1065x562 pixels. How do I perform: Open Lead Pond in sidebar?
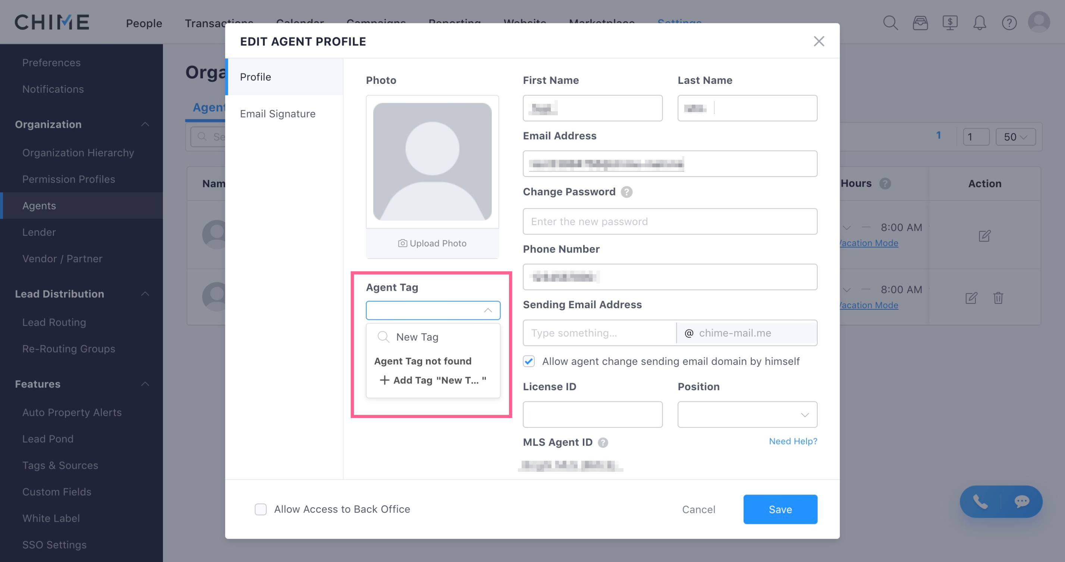(48, 438)
